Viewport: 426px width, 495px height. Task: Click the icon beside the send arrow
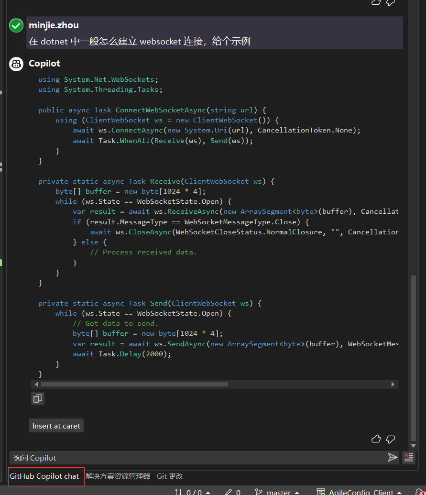409,458
